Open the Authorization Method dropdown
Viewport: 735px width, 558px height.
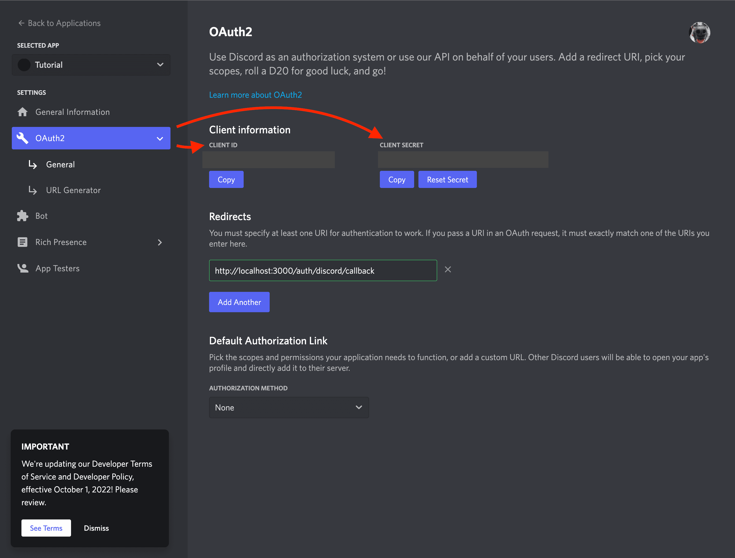click(x=289, y=408)
